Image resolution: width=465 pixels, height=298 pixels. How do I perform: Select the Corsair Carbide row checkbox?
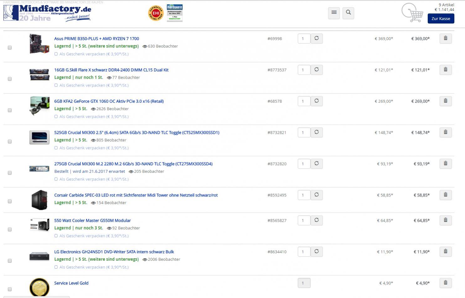coord(10,201)
